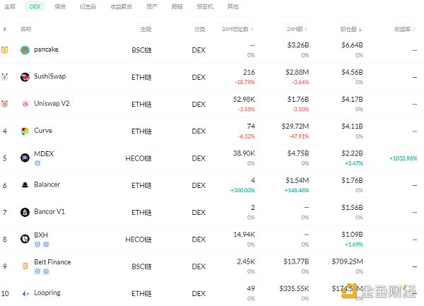Open the 其他 tab
Screen dimensions: 424x306
pos(233,6)
